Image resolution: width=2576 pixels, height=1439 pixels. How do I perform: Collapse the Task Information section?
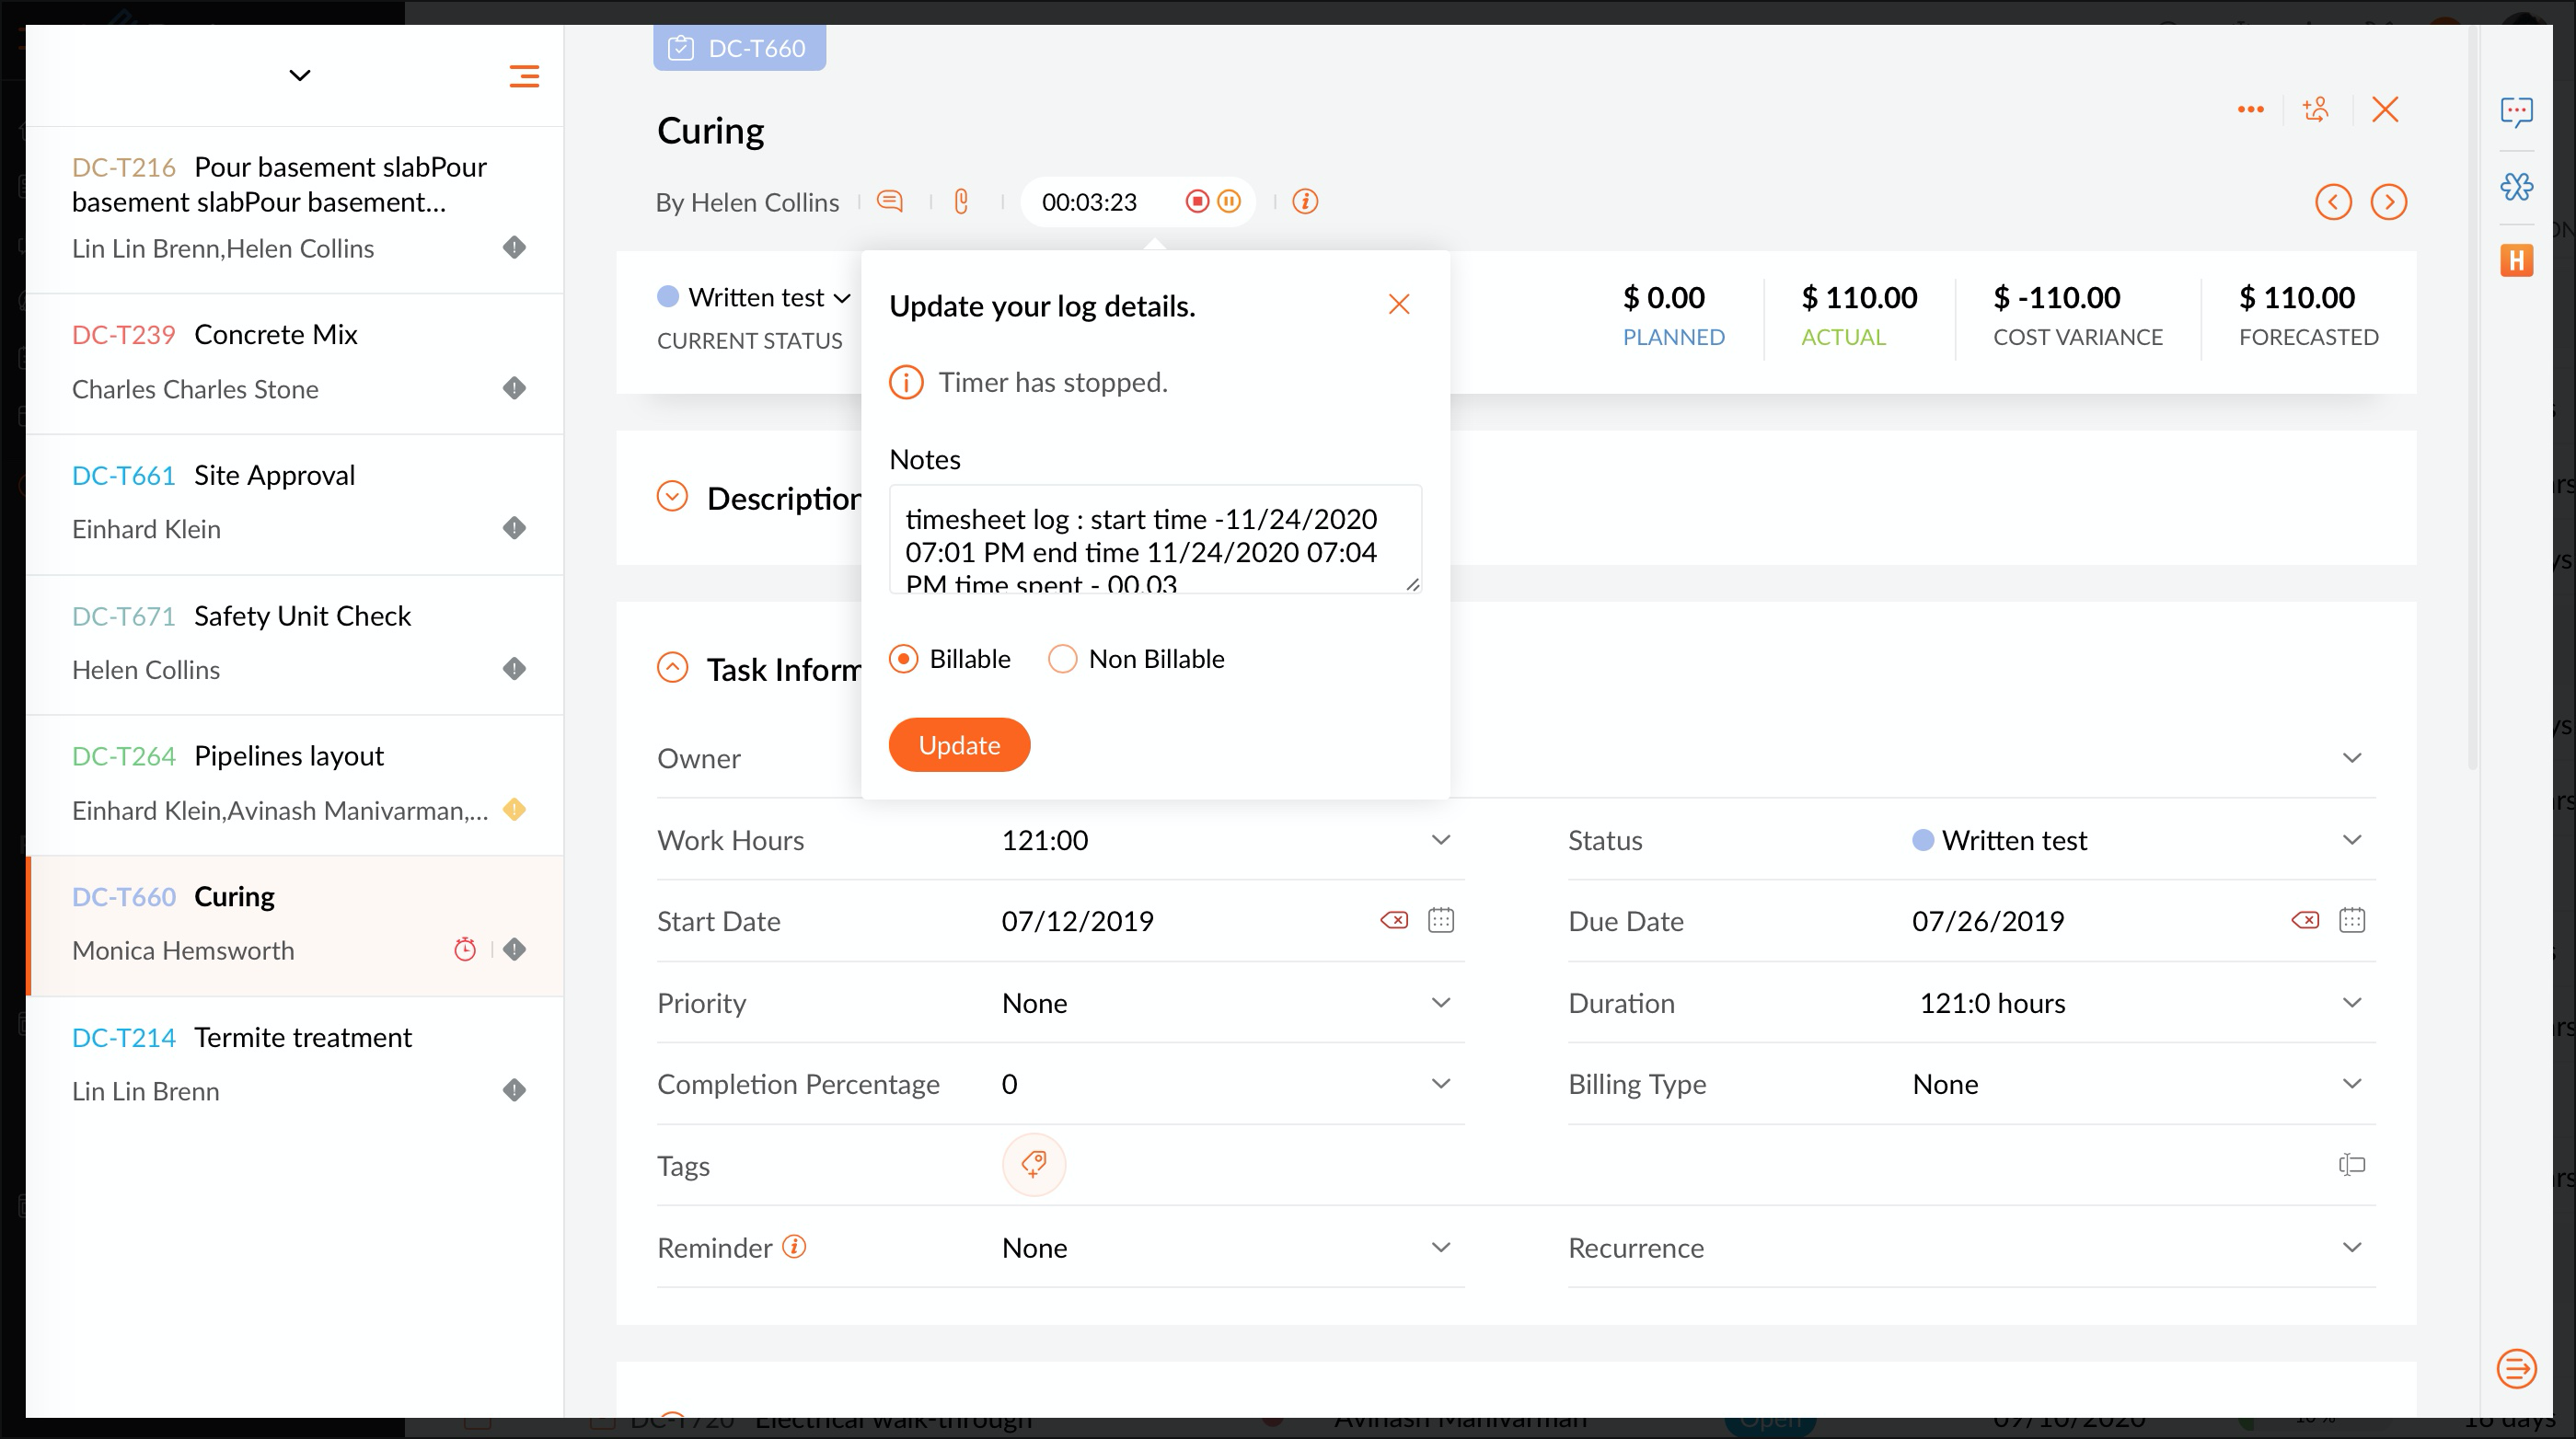click(x=672, y=668)
